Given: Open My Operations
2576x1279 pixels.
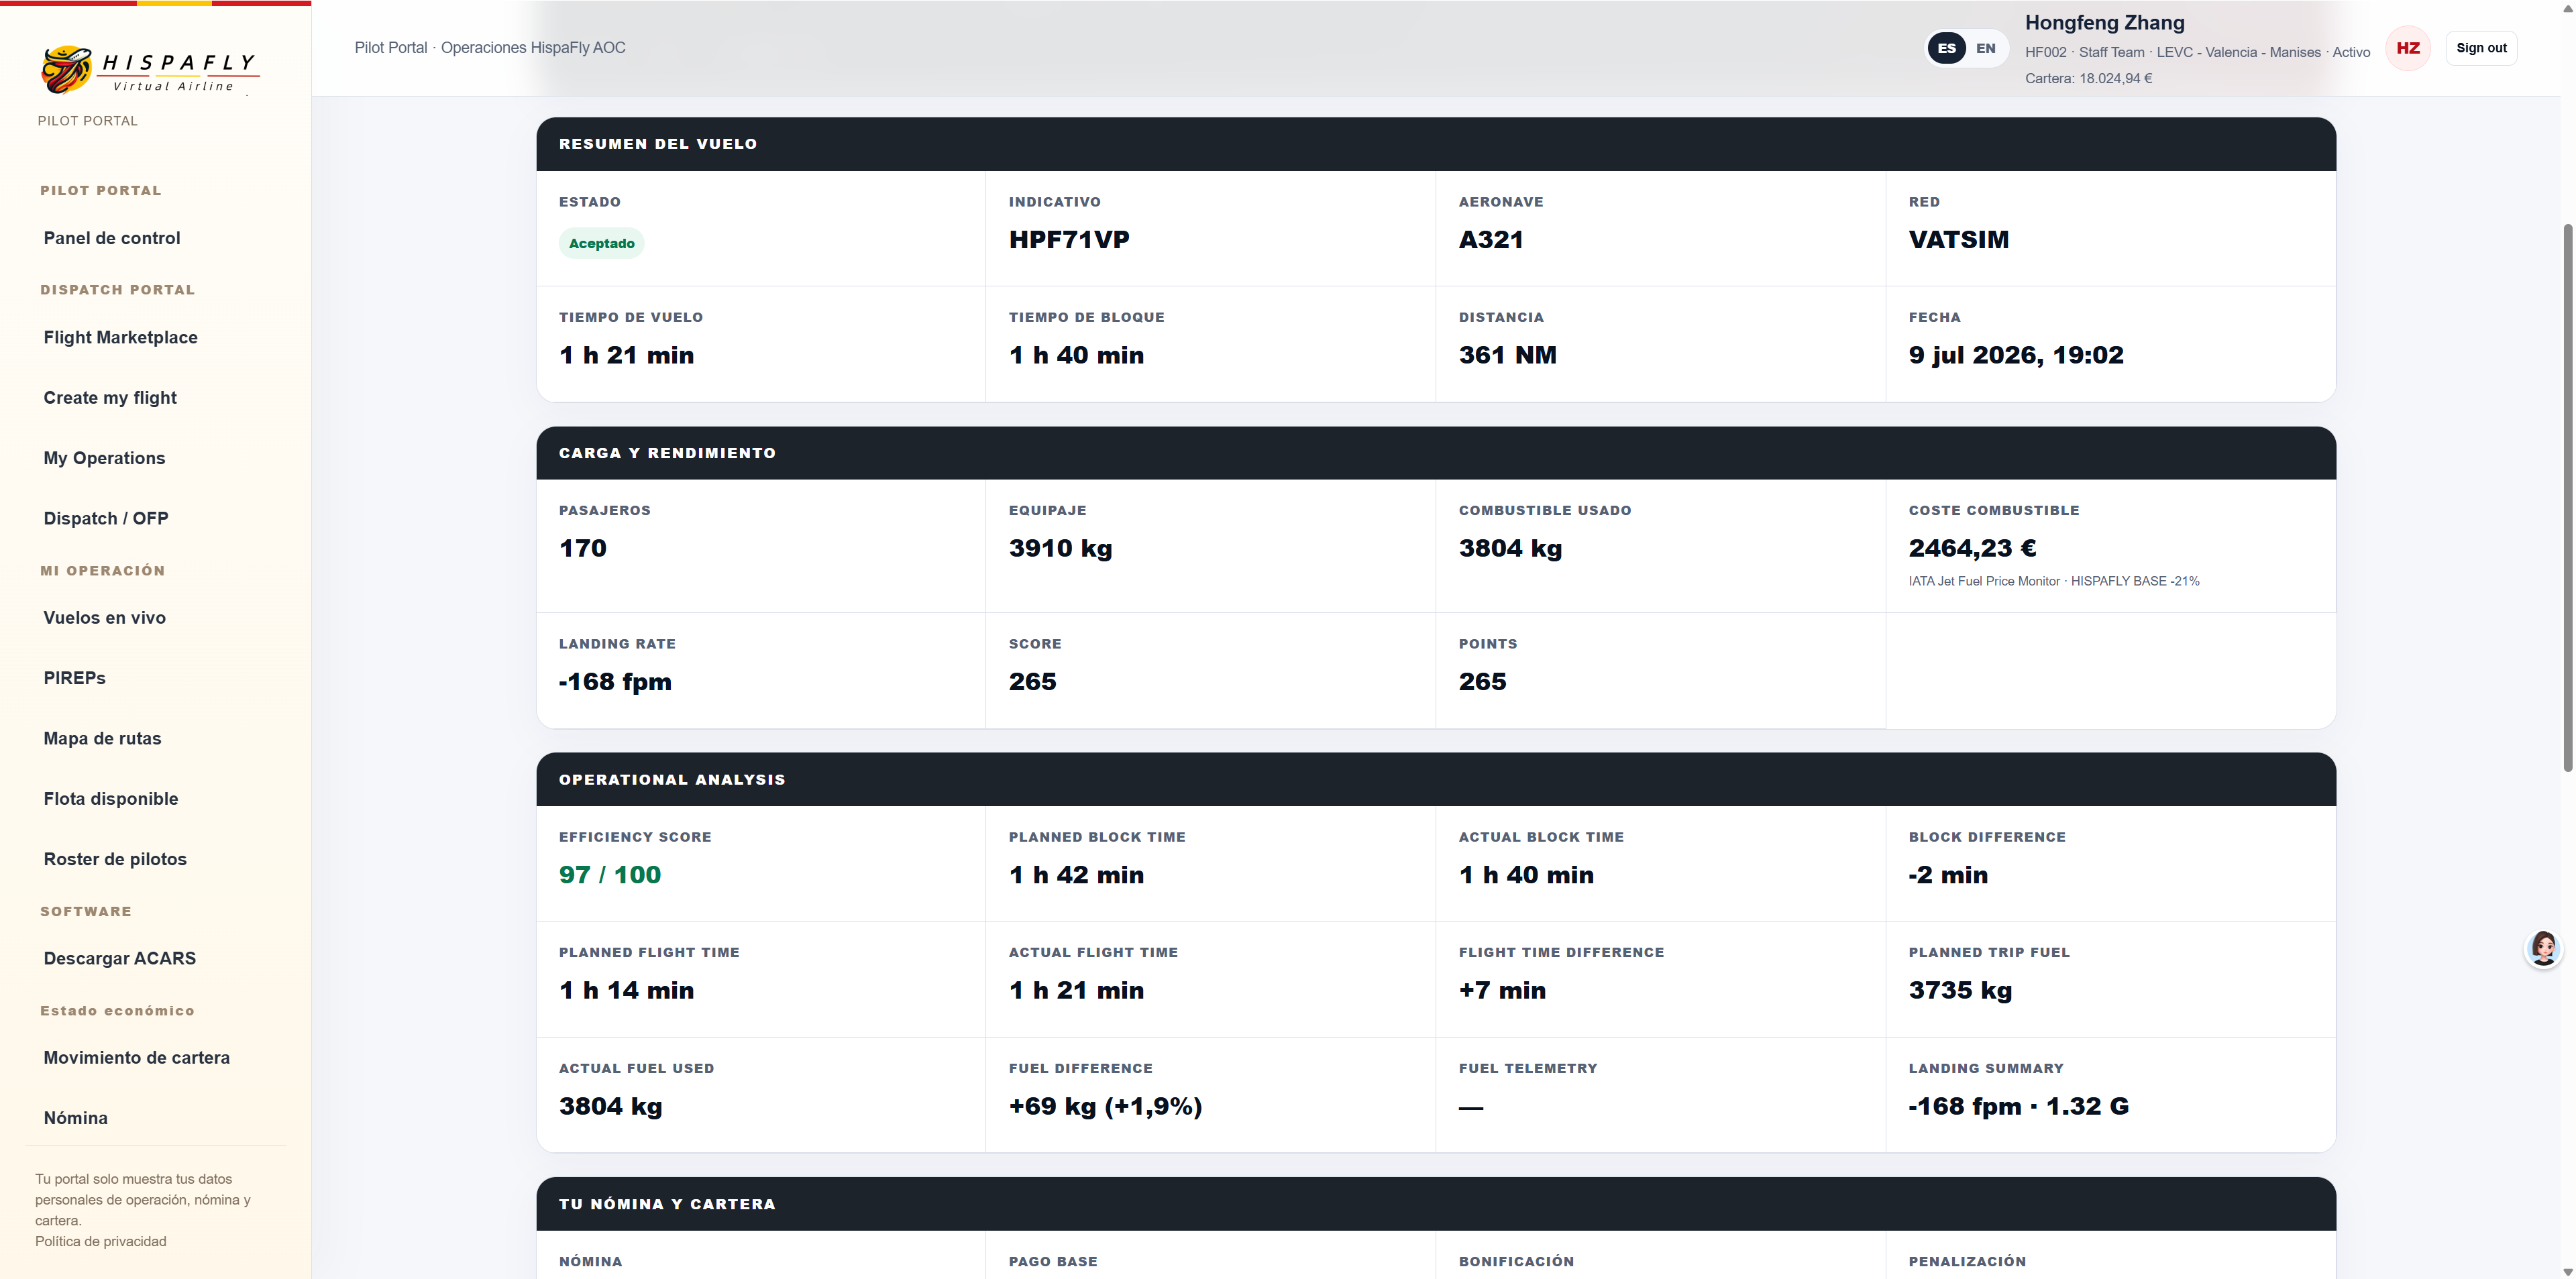Looking at the screenshot, I should [104, 458].
